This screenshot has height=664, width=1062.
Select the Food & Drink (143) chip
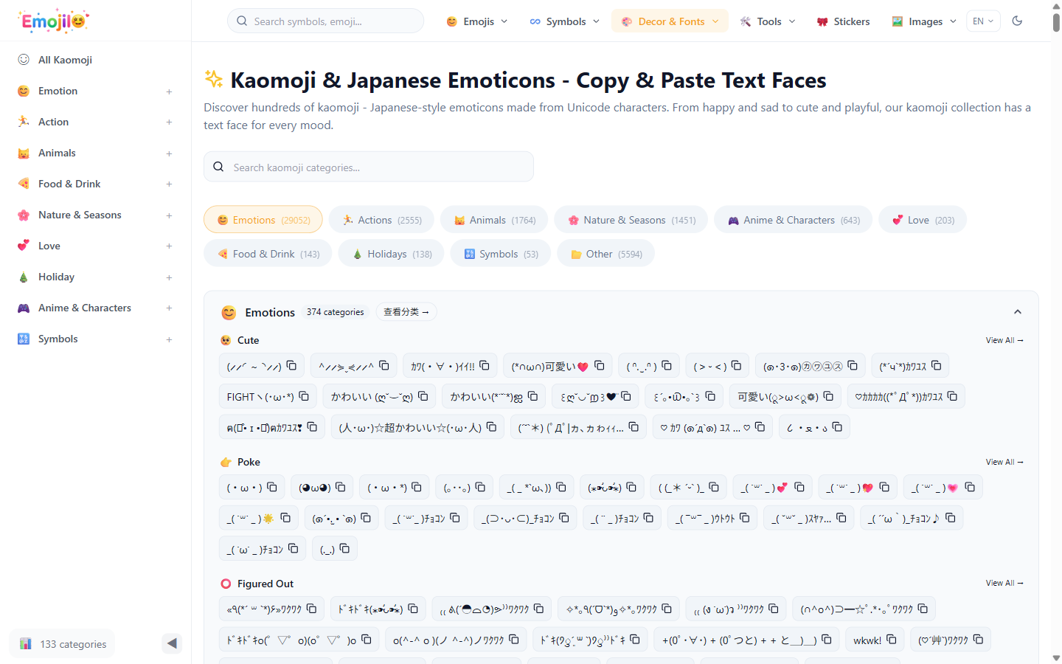(268, 254)
